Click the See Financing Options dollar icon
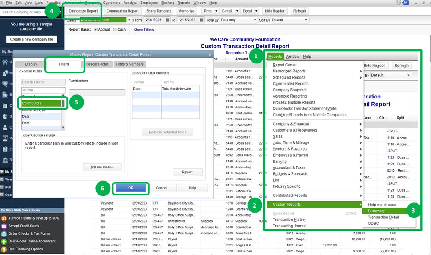The image size is (431, 255). coord(4,249)
